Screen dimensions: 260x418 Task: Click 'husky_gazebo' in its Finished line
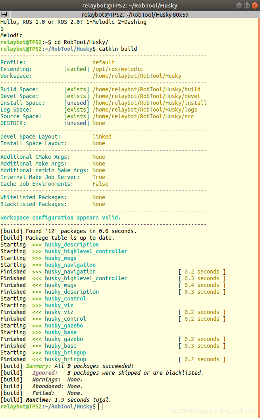pyautogui.click(x=64, y=339)
